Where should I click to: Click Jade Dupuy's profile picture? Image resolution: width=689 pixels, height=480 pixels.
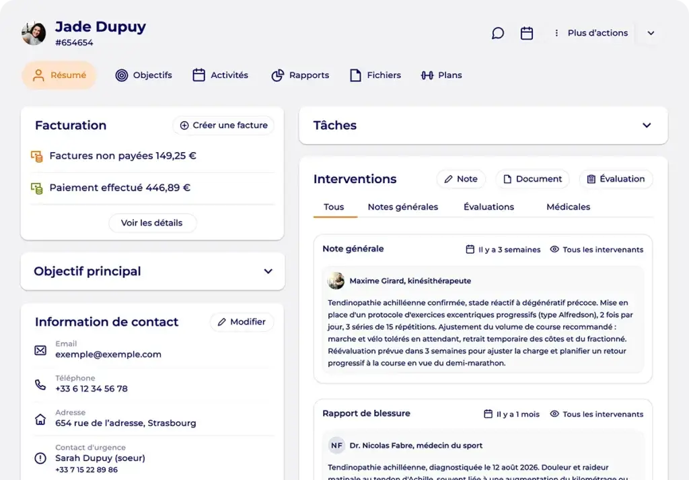(x=34, y=33)
